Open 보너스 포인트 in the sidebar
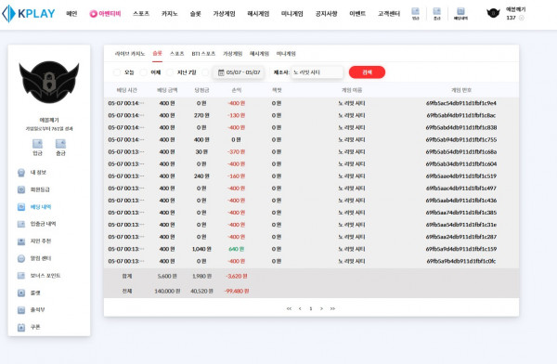This screenshot has height=364, width=557. (39, 276)
